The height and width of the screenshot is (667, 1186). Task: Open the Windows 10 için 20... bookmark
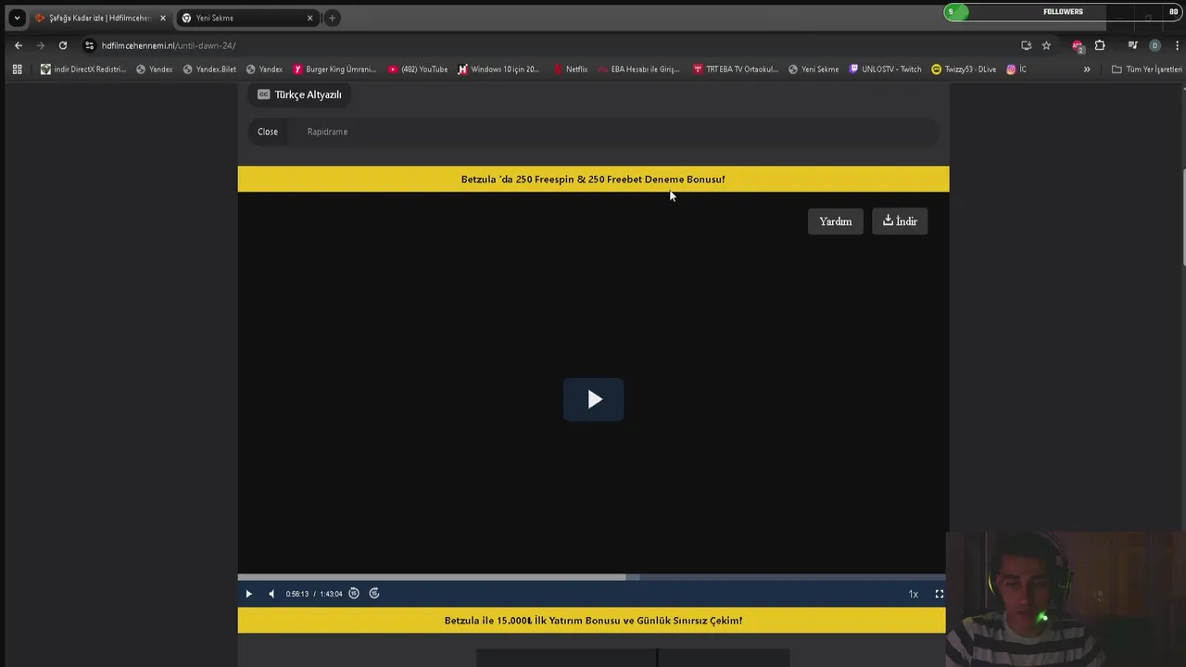coord(498,69)
